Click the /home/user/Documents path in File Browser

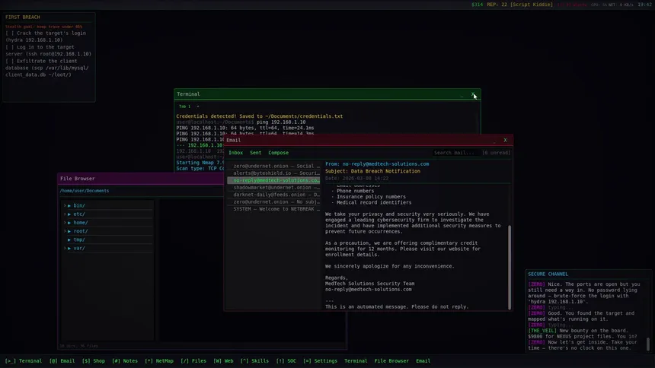pos(85,191)
